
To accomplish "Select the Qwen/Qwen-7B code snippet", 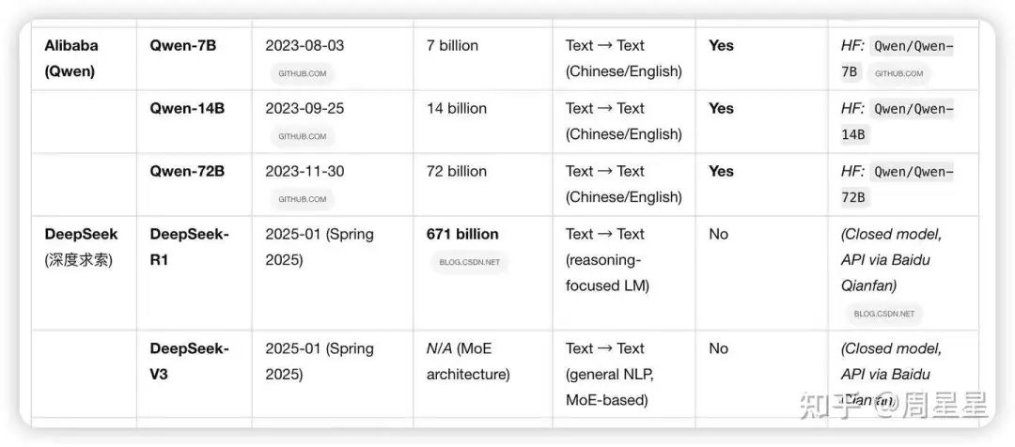I will (898, 59).
